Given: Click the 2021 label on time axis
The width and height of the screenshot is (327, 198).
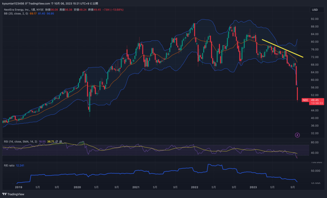Looking at the screenshot, I should click(136, 187).
